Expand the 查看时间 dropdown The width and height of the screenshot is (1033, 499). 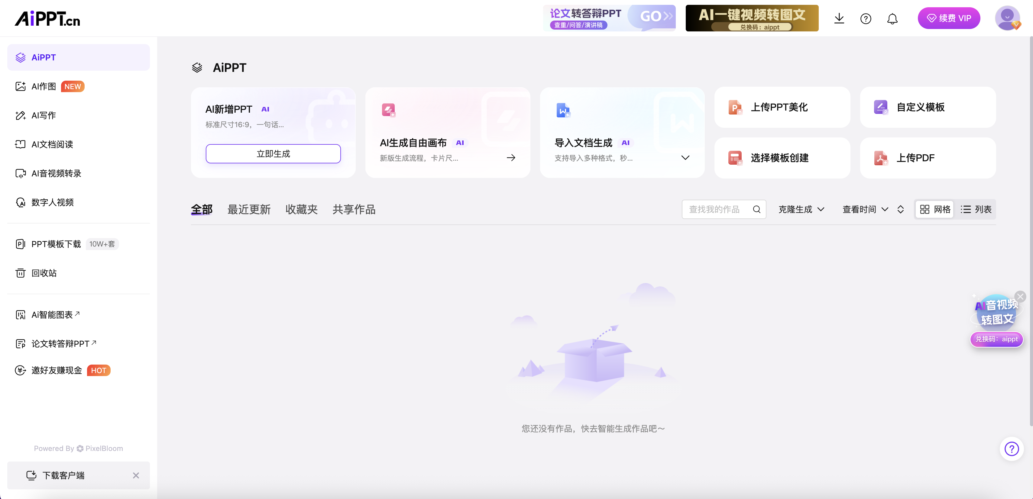[x=865, y=209]
